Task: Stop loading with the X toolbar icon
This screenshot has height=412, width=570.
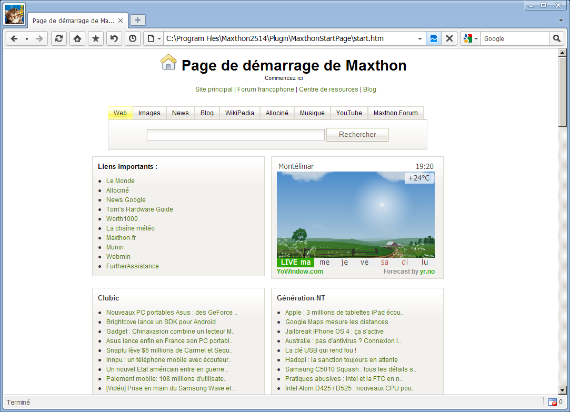Action: click(x=449, y=38)
